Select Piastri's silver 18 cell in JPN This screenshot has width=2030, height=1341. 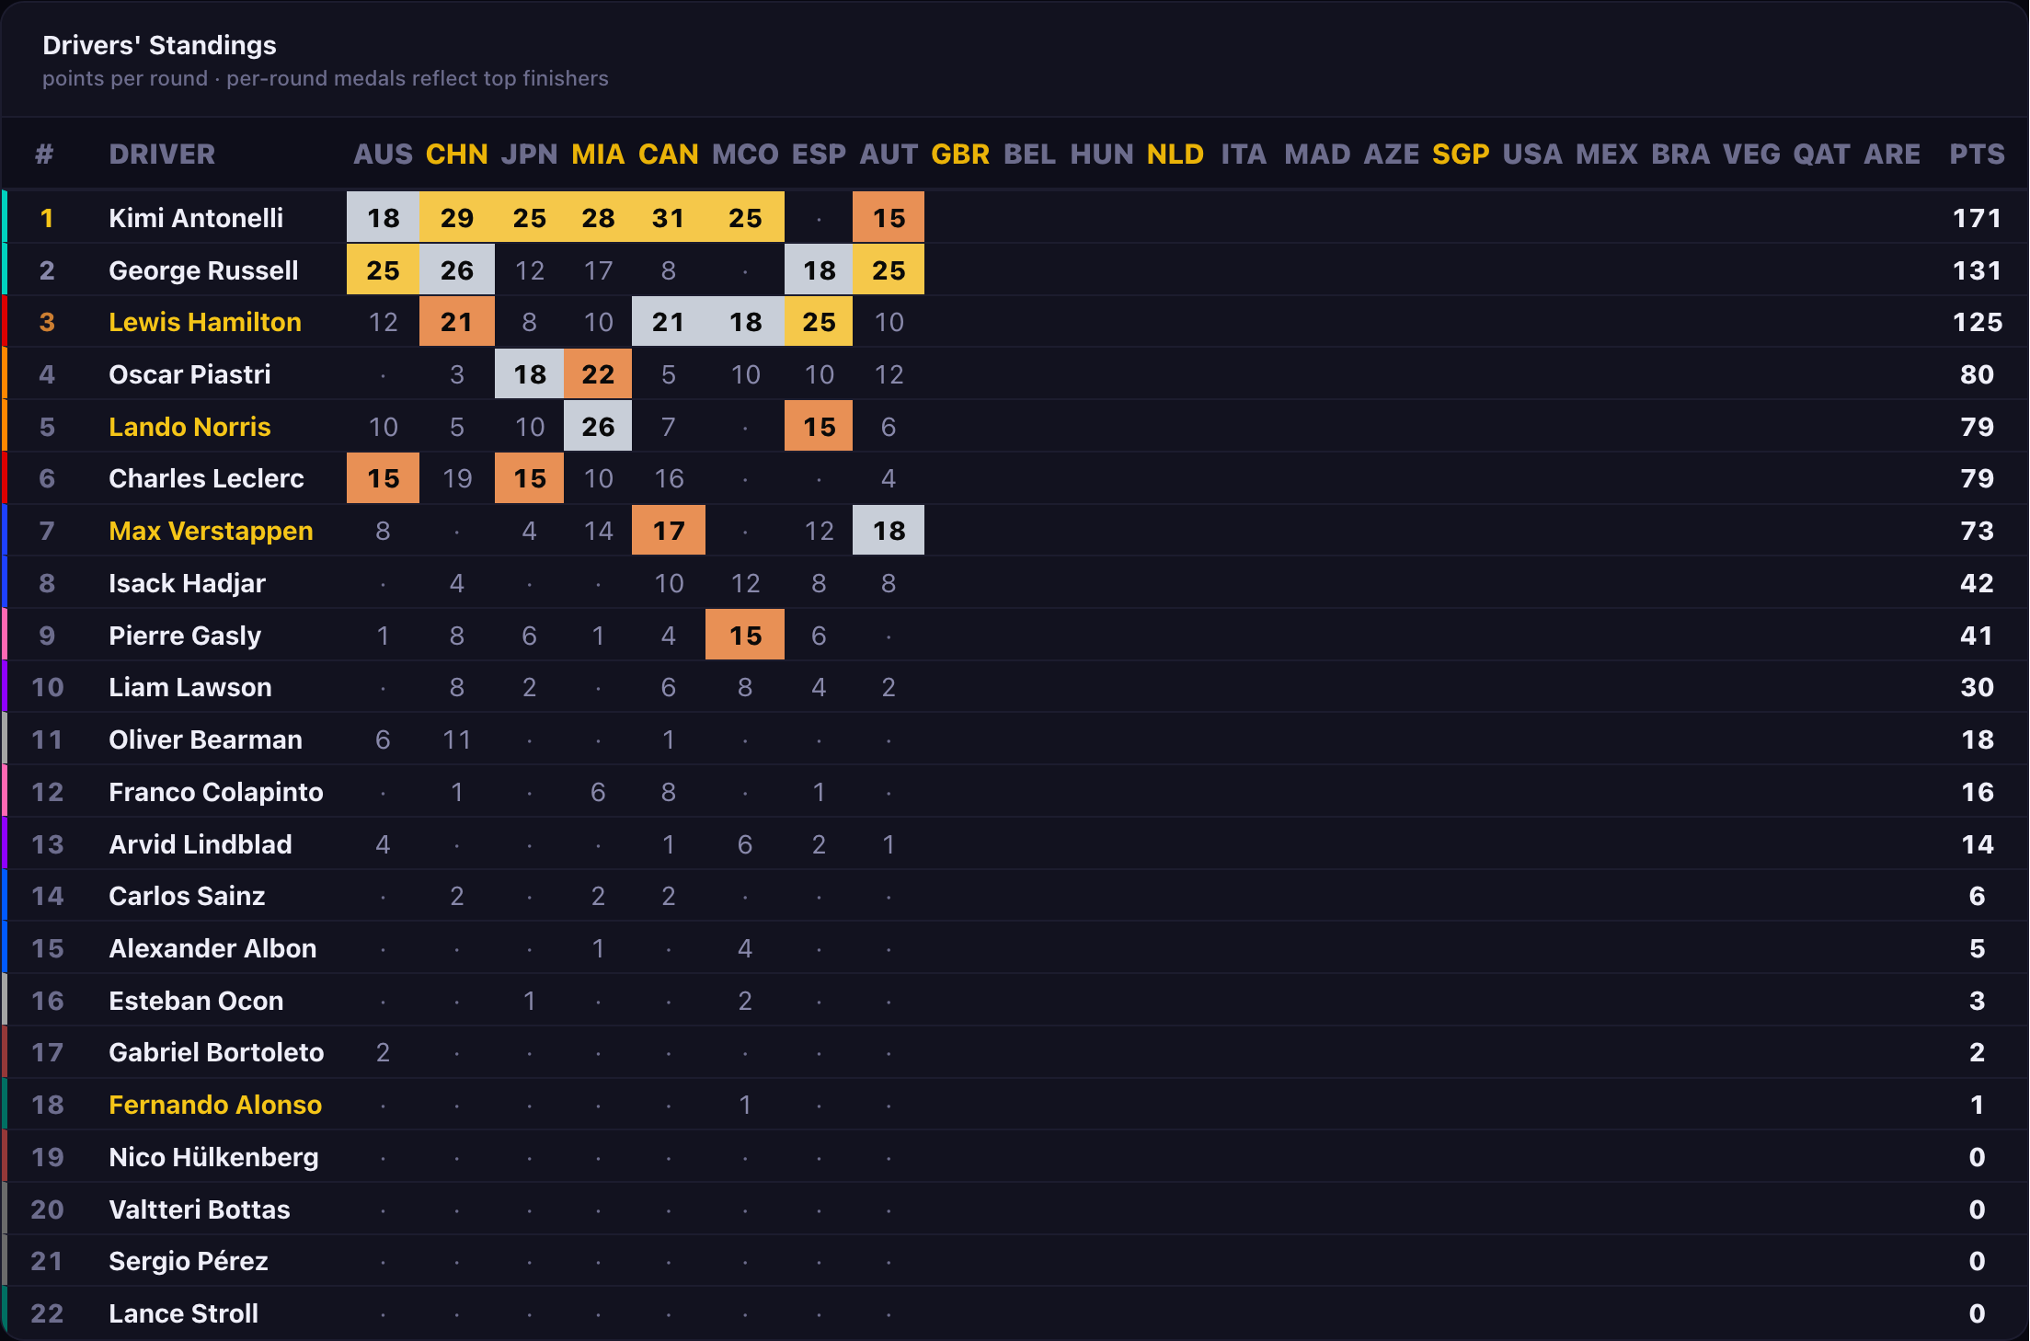[x=530, y=374]
